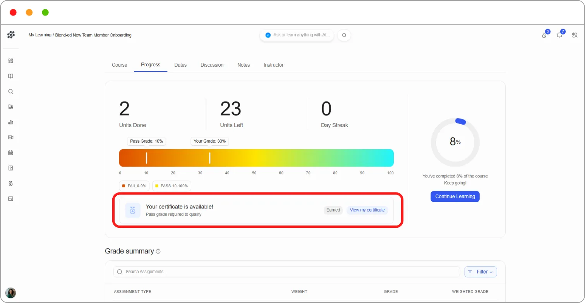Screen dimensions: 585x303
Task: Click the Day Streak label
Action: pyautogui.click(x=335, y=125)
